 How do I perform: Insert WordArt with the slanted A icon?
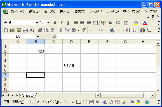104,102
